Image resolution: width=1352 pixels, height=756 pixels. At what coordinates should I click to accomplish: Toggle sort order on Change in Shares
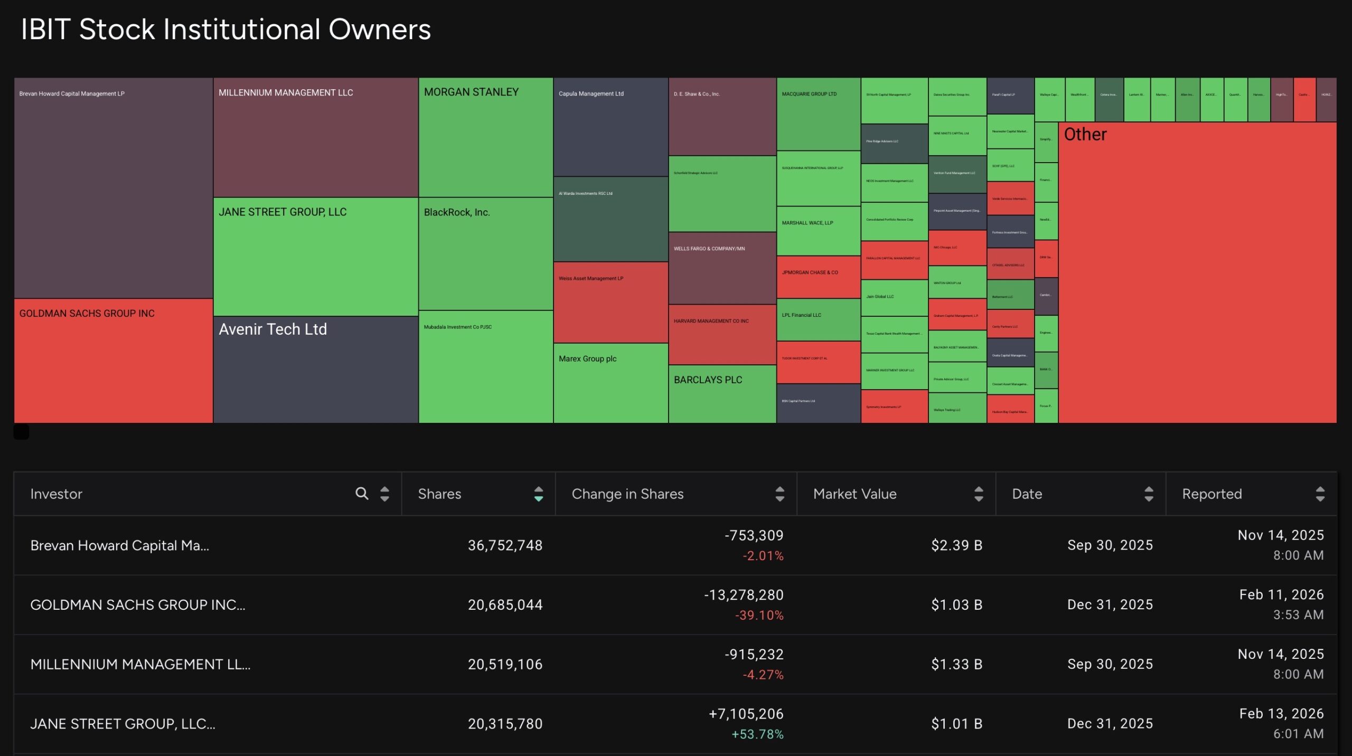[780, 494]
